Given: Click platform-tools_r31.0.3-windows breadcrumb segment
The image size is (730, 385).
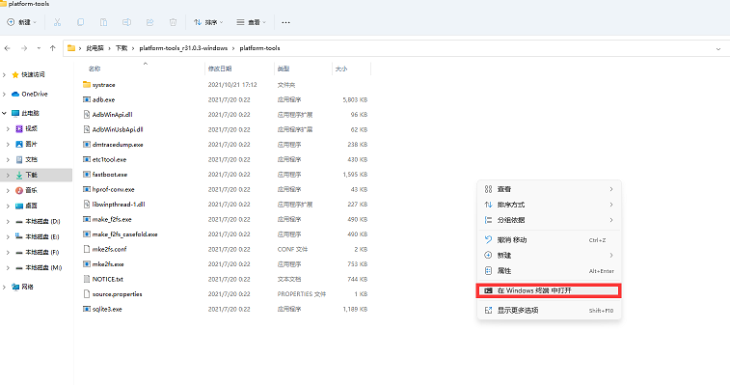Looking at the screenshot, I should tap(183, 48).
